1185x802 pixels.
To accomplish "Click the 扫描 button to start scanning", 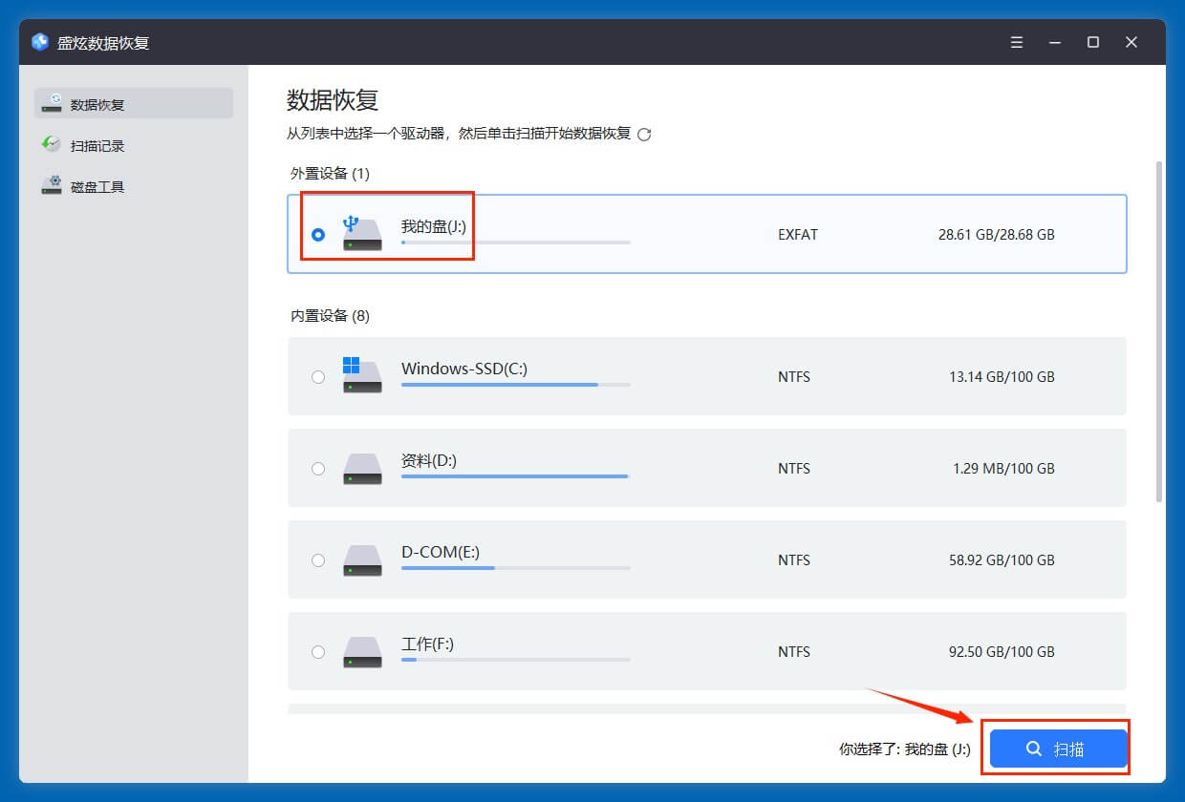I will click(1057, 748).
